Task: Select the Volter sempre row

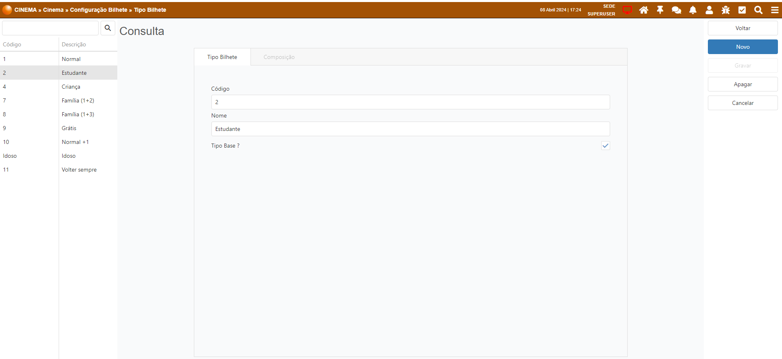Action: [59, 170]
